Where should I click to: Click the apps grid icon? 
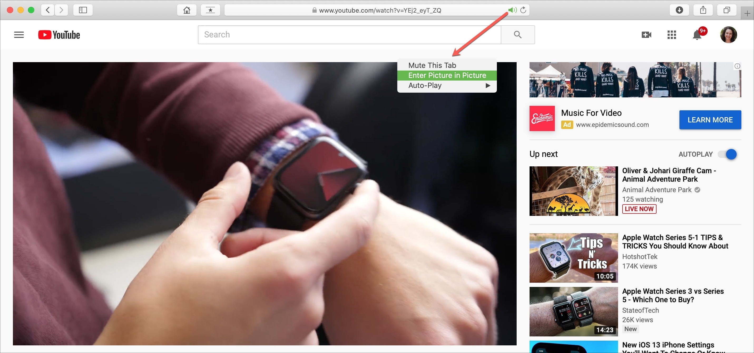point(672,34)
